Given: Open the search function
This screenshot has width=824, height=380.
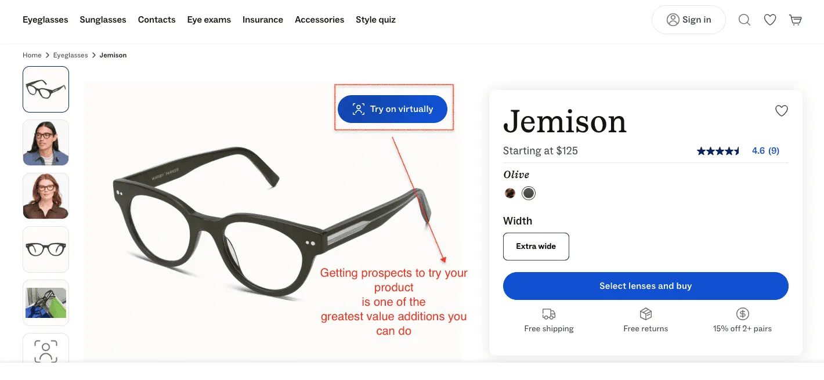Looking at the screenshot, I should tap(745, 19).
